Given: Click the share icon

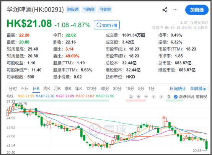Looking at the screenshot, I should [x=165, y=10].
